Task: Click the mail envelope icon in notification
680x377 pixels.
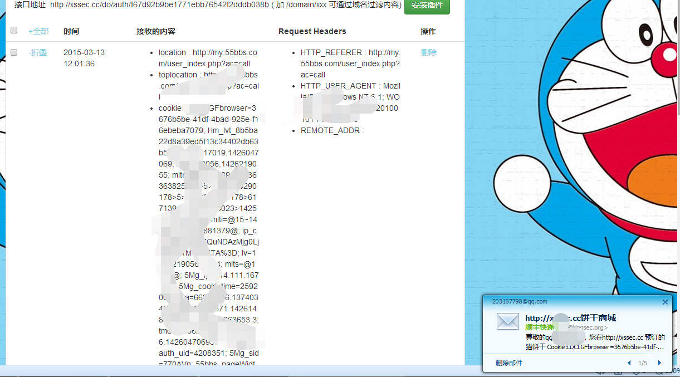Action: tap(508, 321)
